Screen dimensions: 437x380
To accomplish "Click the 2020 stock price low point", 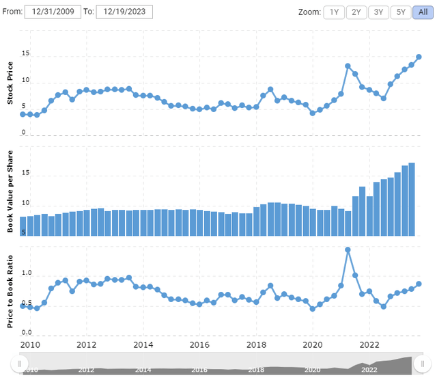I will coord(313,113).
